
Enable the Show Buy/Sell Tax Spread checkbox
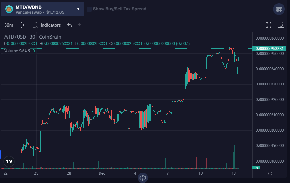[89, 9]
